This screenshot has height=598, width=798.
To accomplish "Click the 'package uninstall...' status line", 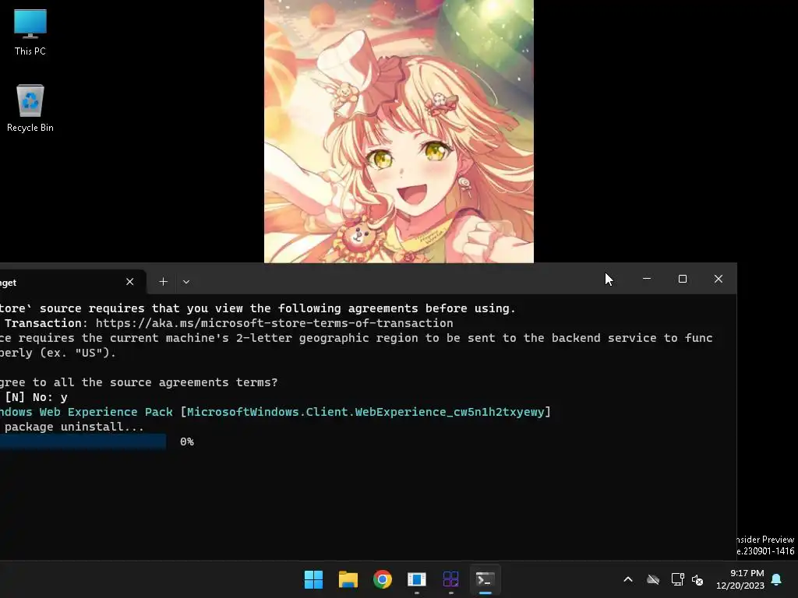I will click(74, 427).
